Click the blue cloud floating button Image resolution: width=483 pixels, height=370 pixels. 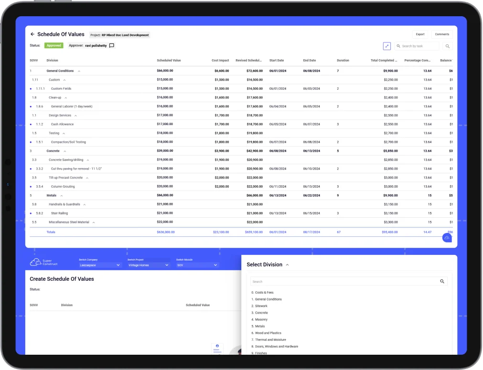pyautogui.click(x=447, y=238)
